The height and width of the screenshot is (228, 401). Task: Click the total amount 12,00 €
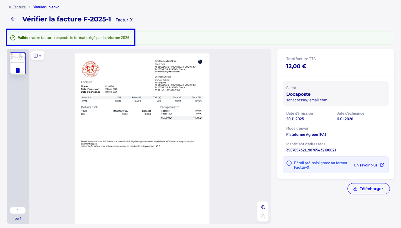tap(296, 66)
